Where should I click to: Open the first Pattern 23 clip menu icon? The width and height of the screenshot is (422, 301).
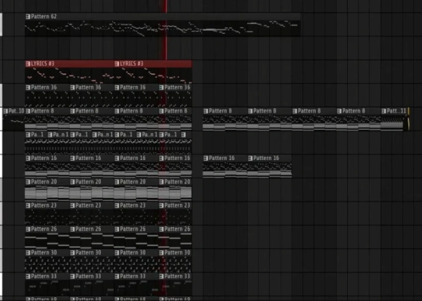click(x=28, y=206)
